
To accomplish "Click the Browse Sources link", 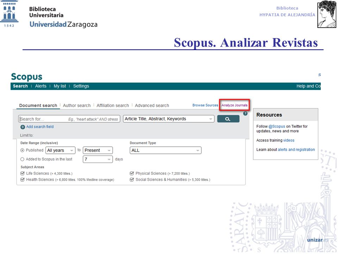I will tap(205, 105).
